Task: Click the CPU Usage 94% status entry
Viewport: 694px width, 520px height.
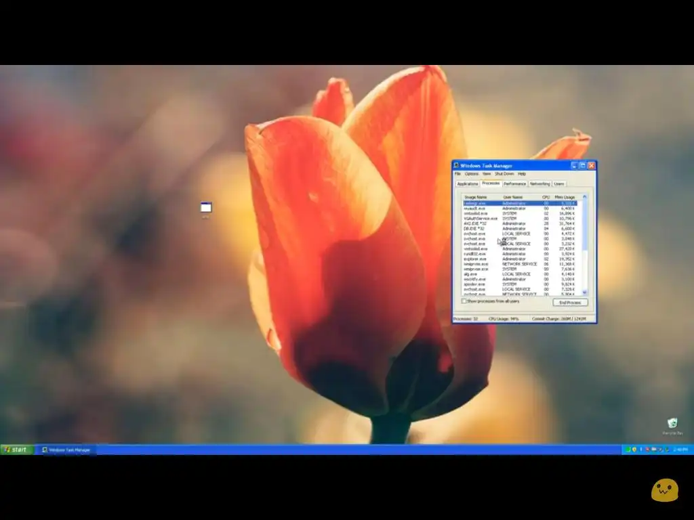Action: pos(504,319)
